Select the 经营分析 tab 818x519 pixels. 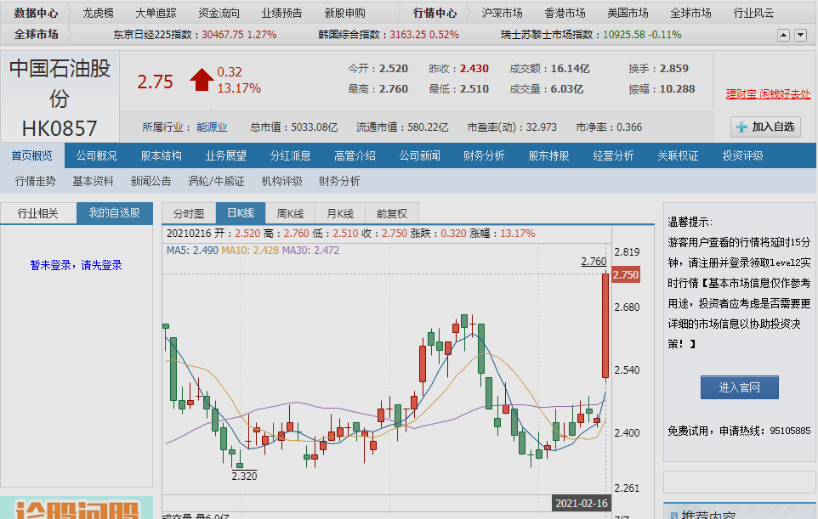tap(614, 155)
